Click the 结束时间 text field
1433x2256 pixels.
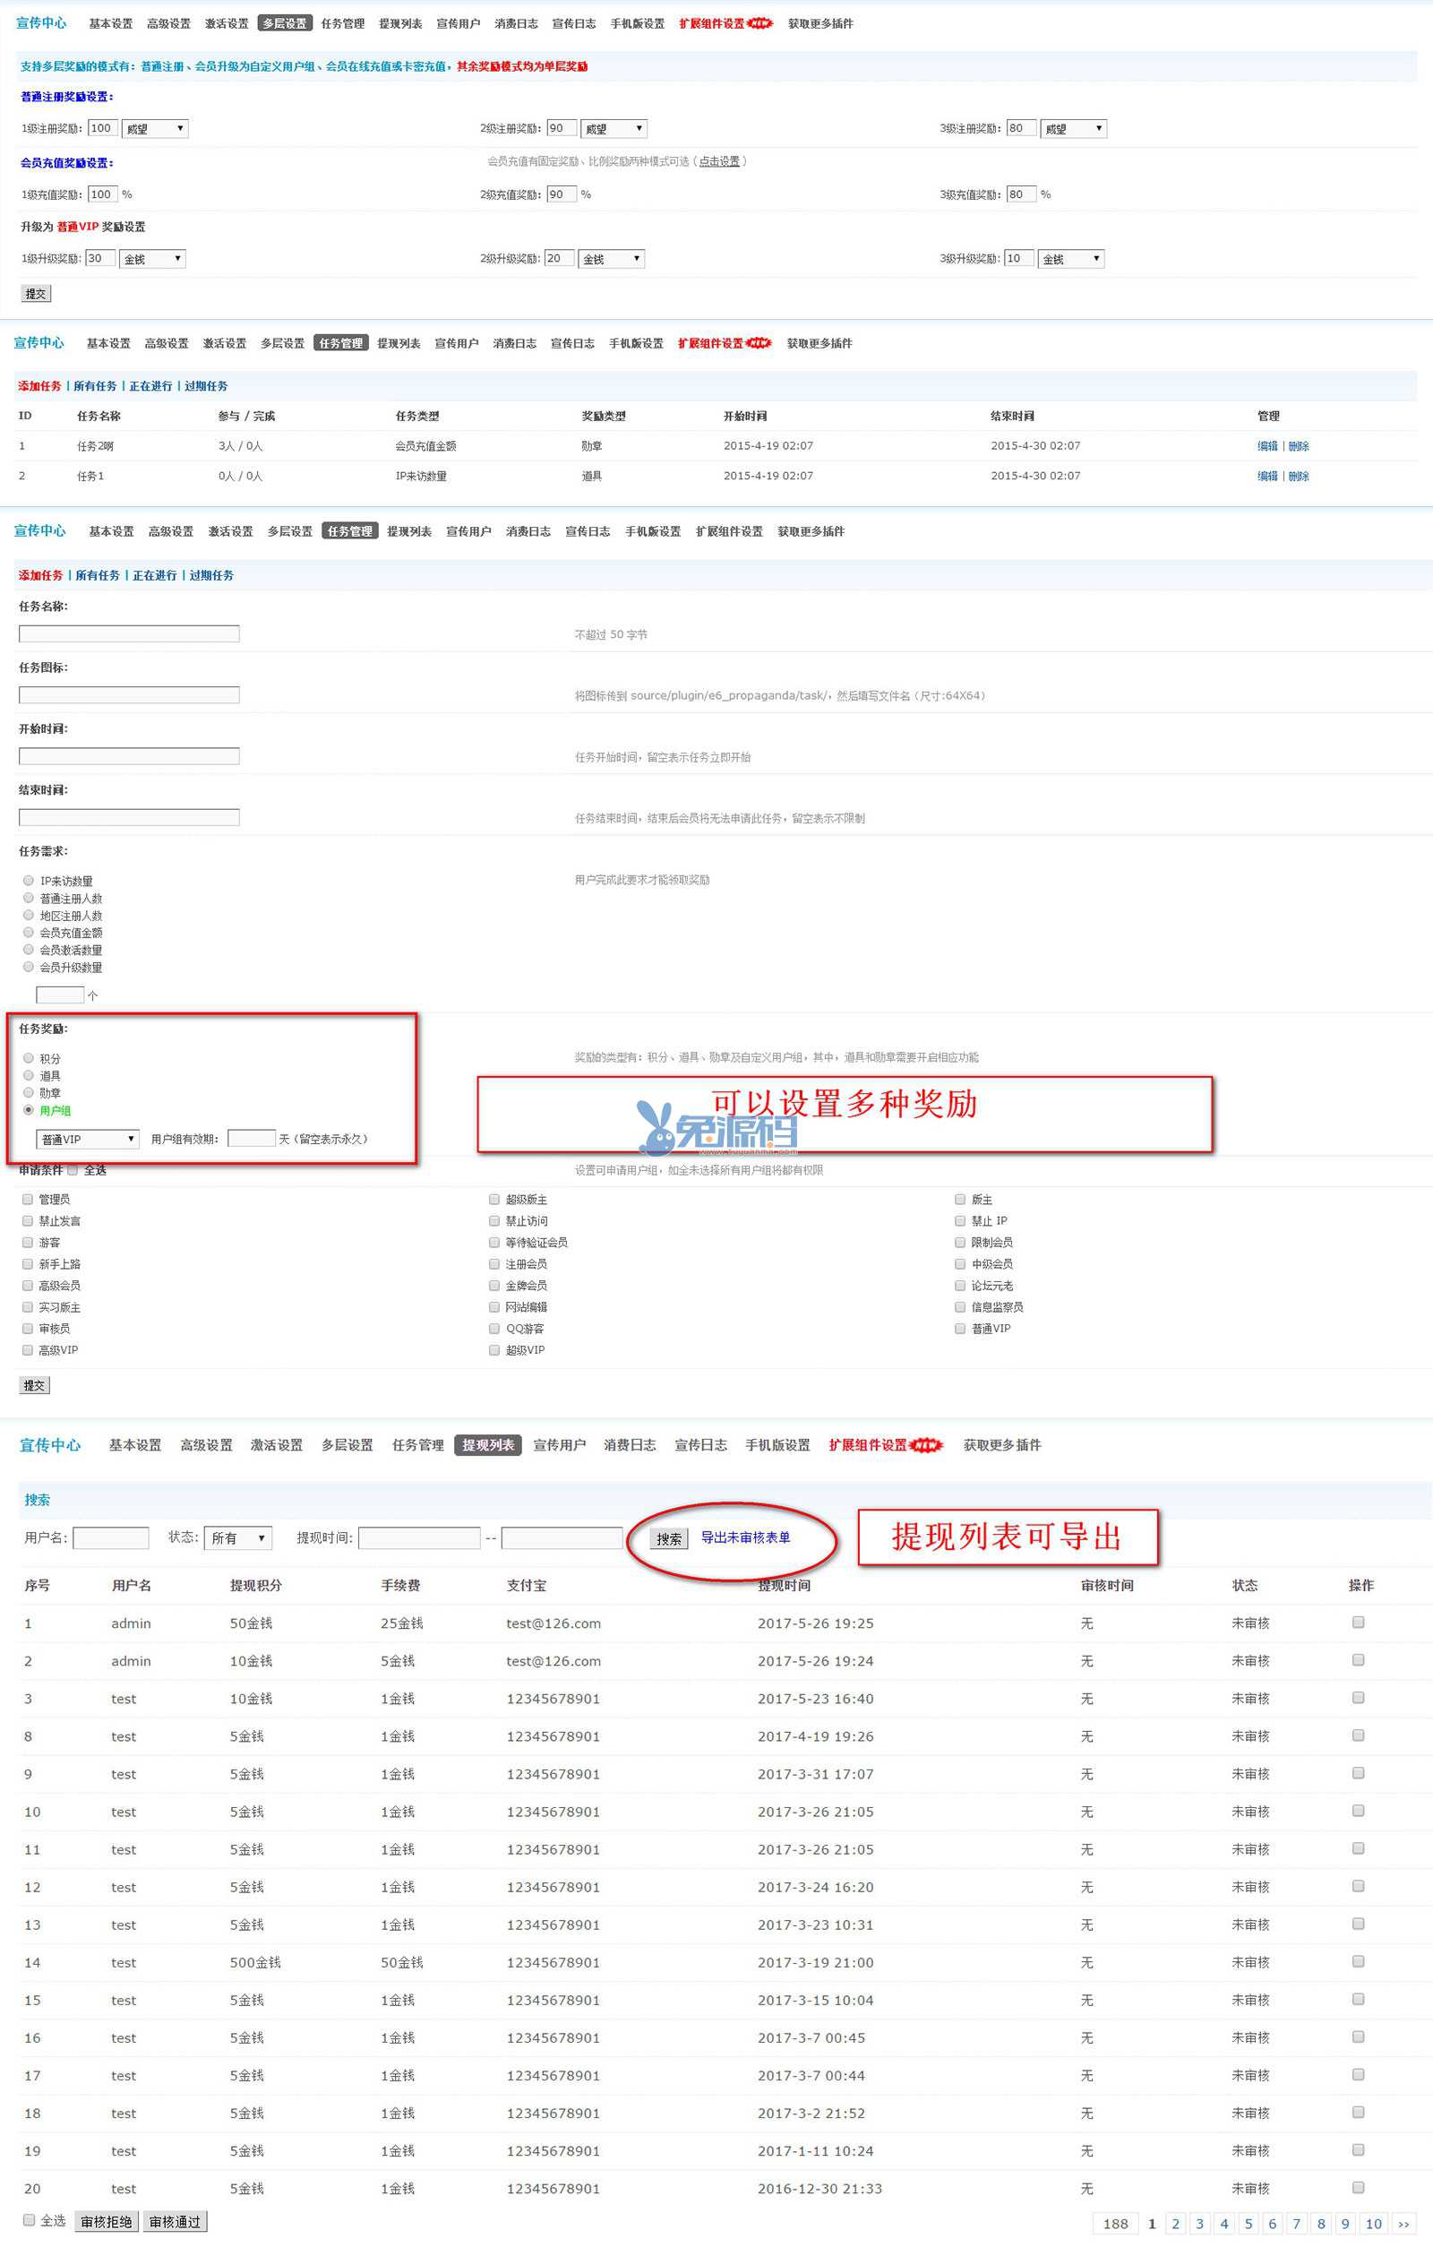click(x=129, y=818)
